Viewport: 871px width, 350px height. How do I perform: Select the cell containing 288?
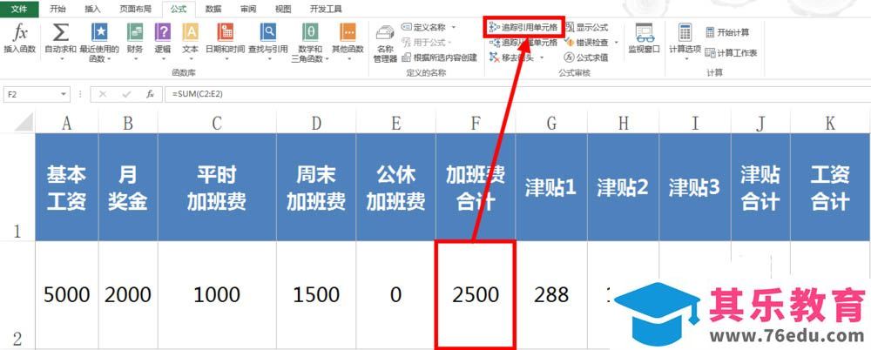pos(551,294)
